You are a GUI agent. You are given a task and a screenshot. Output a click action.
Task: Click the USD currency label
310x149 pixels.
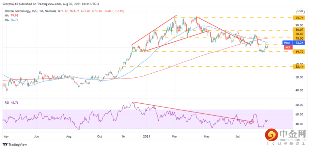[x=300, y=11]
